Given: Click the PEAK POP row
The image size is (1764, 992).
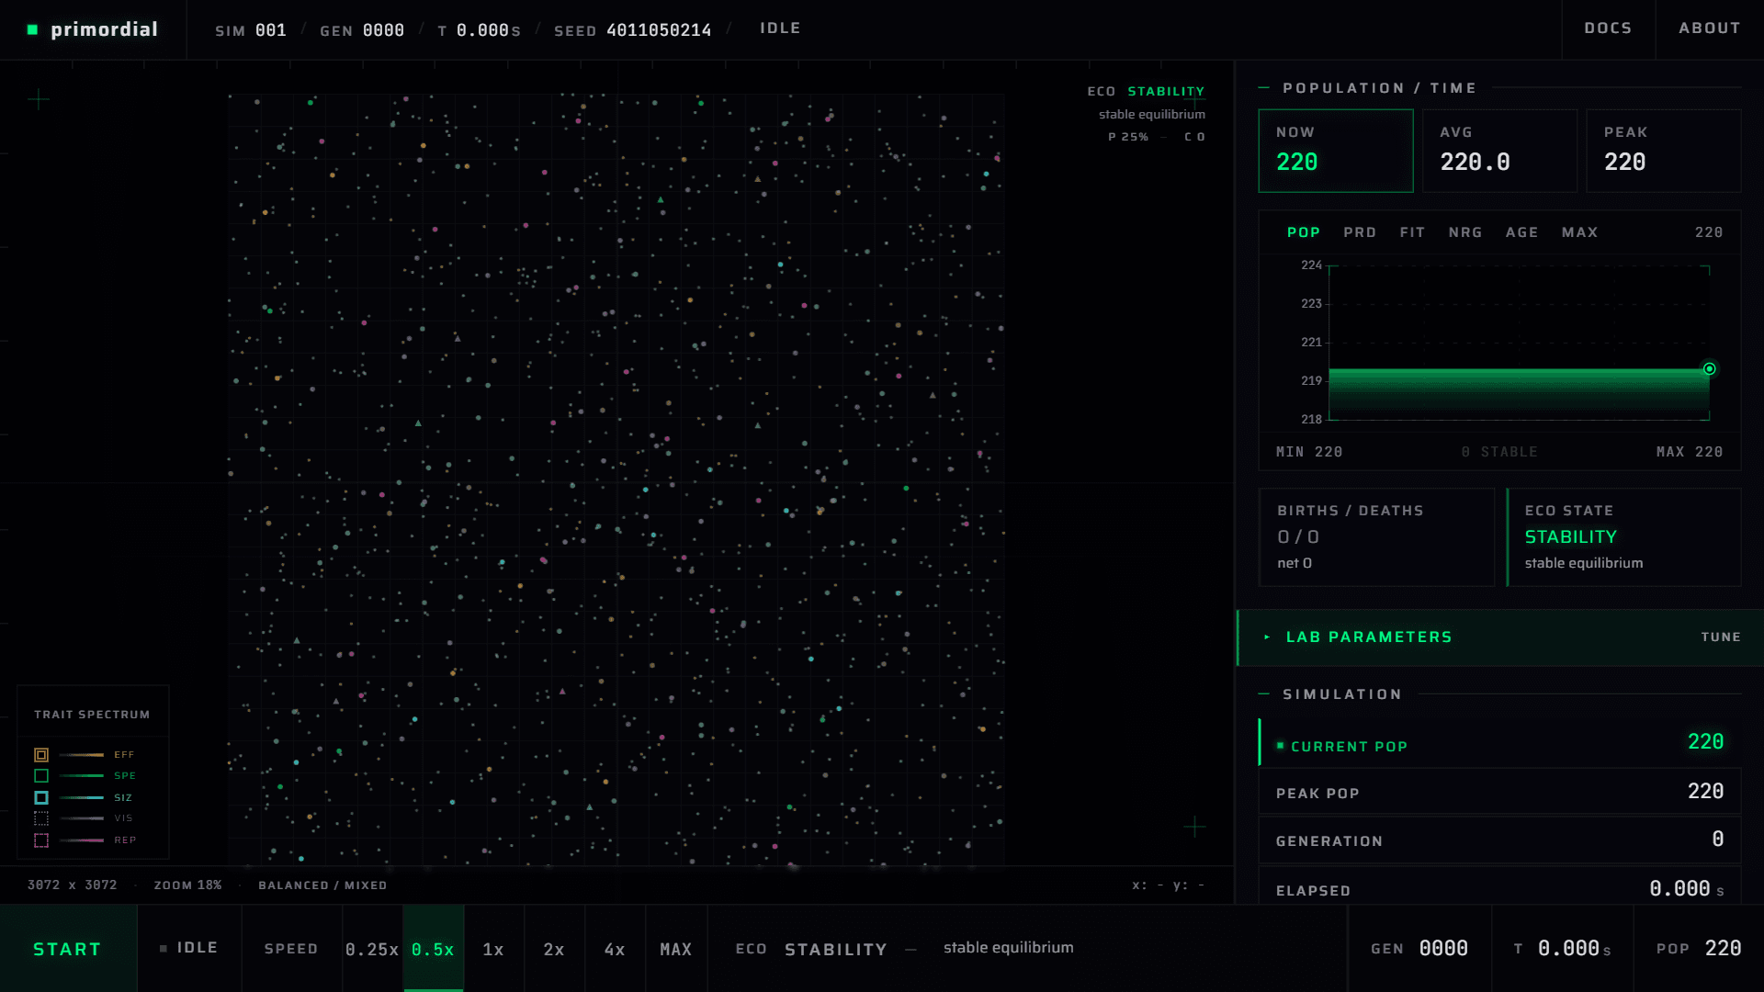Looking at the screenshot, I should [x=1500, y=792].
